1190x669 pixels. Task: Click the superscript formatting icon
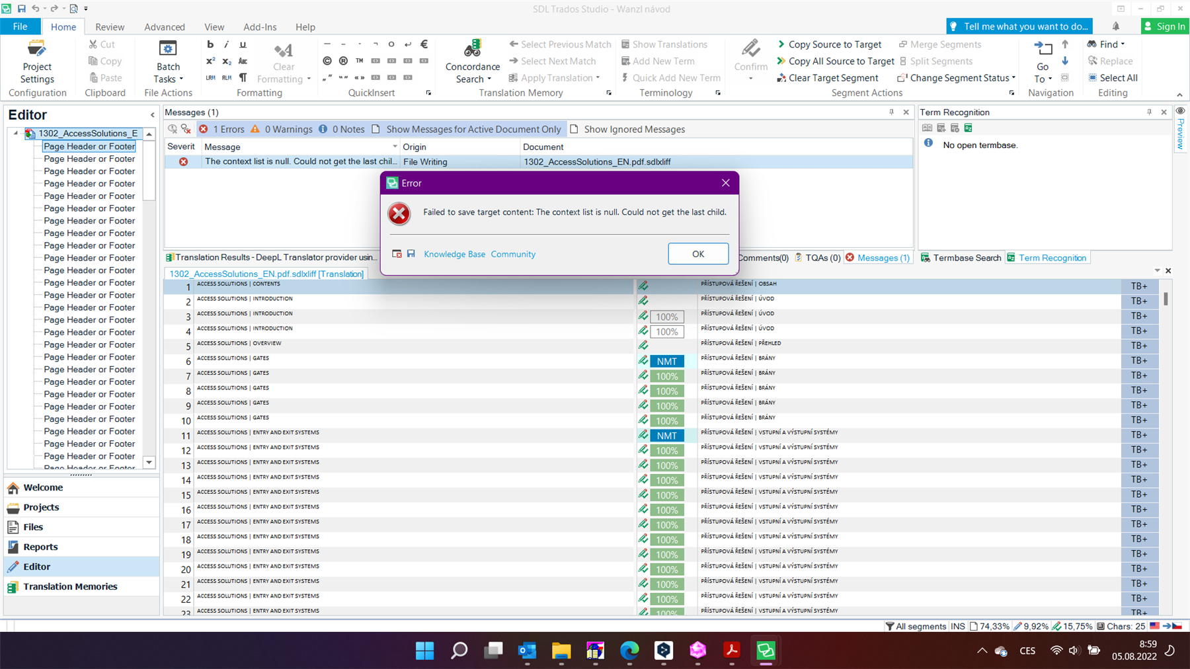click(210, 61)
